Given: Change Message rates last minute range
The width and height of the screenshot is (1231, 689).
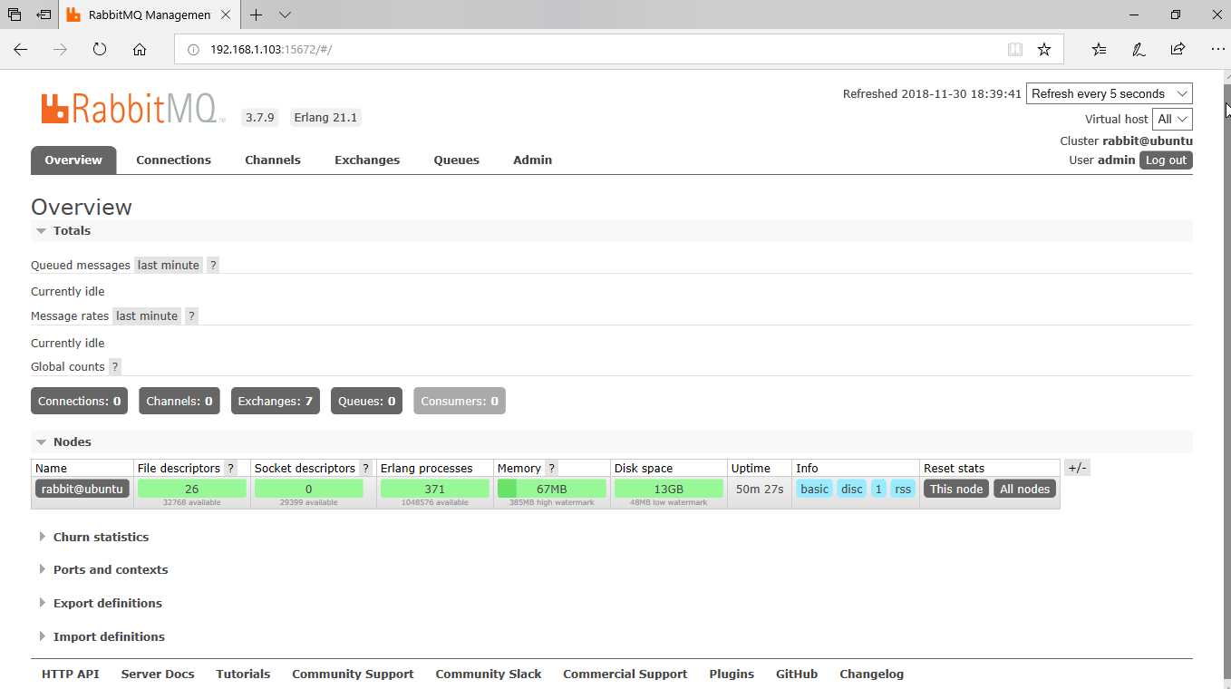Looking at the screenshot, I should (x=146, y=316).
